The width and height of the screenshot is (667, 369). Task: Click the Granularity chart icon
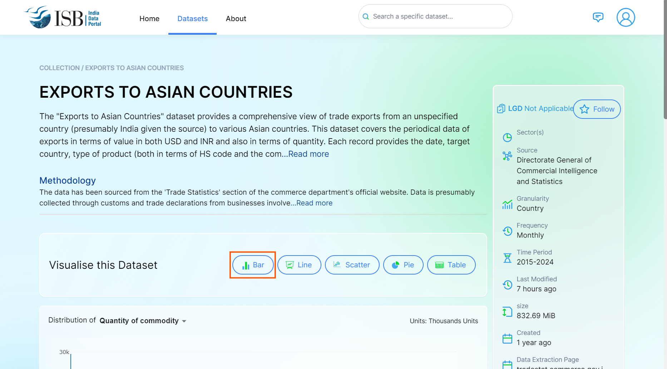click(507, 204)
